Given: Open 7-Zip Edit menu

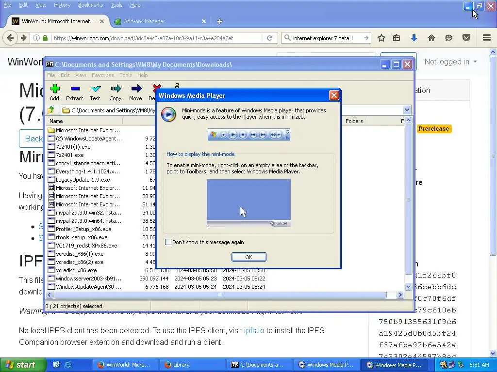Looking at the screenshot, I should pos(65,75).
